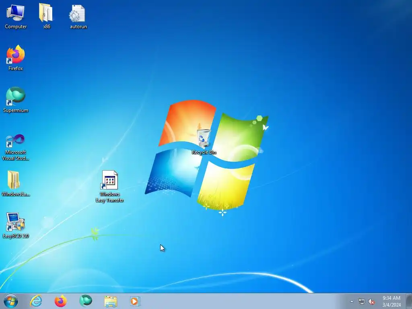The width and height of the screenshot is (412, 309).
Task: Select the Windows Easy Transfer shortcut
Action: pos(109,186)
